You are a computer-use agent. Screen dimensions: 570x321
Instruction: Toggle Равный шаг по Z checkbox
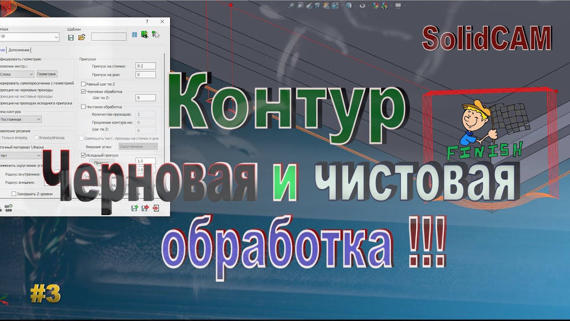coord(83,84)
